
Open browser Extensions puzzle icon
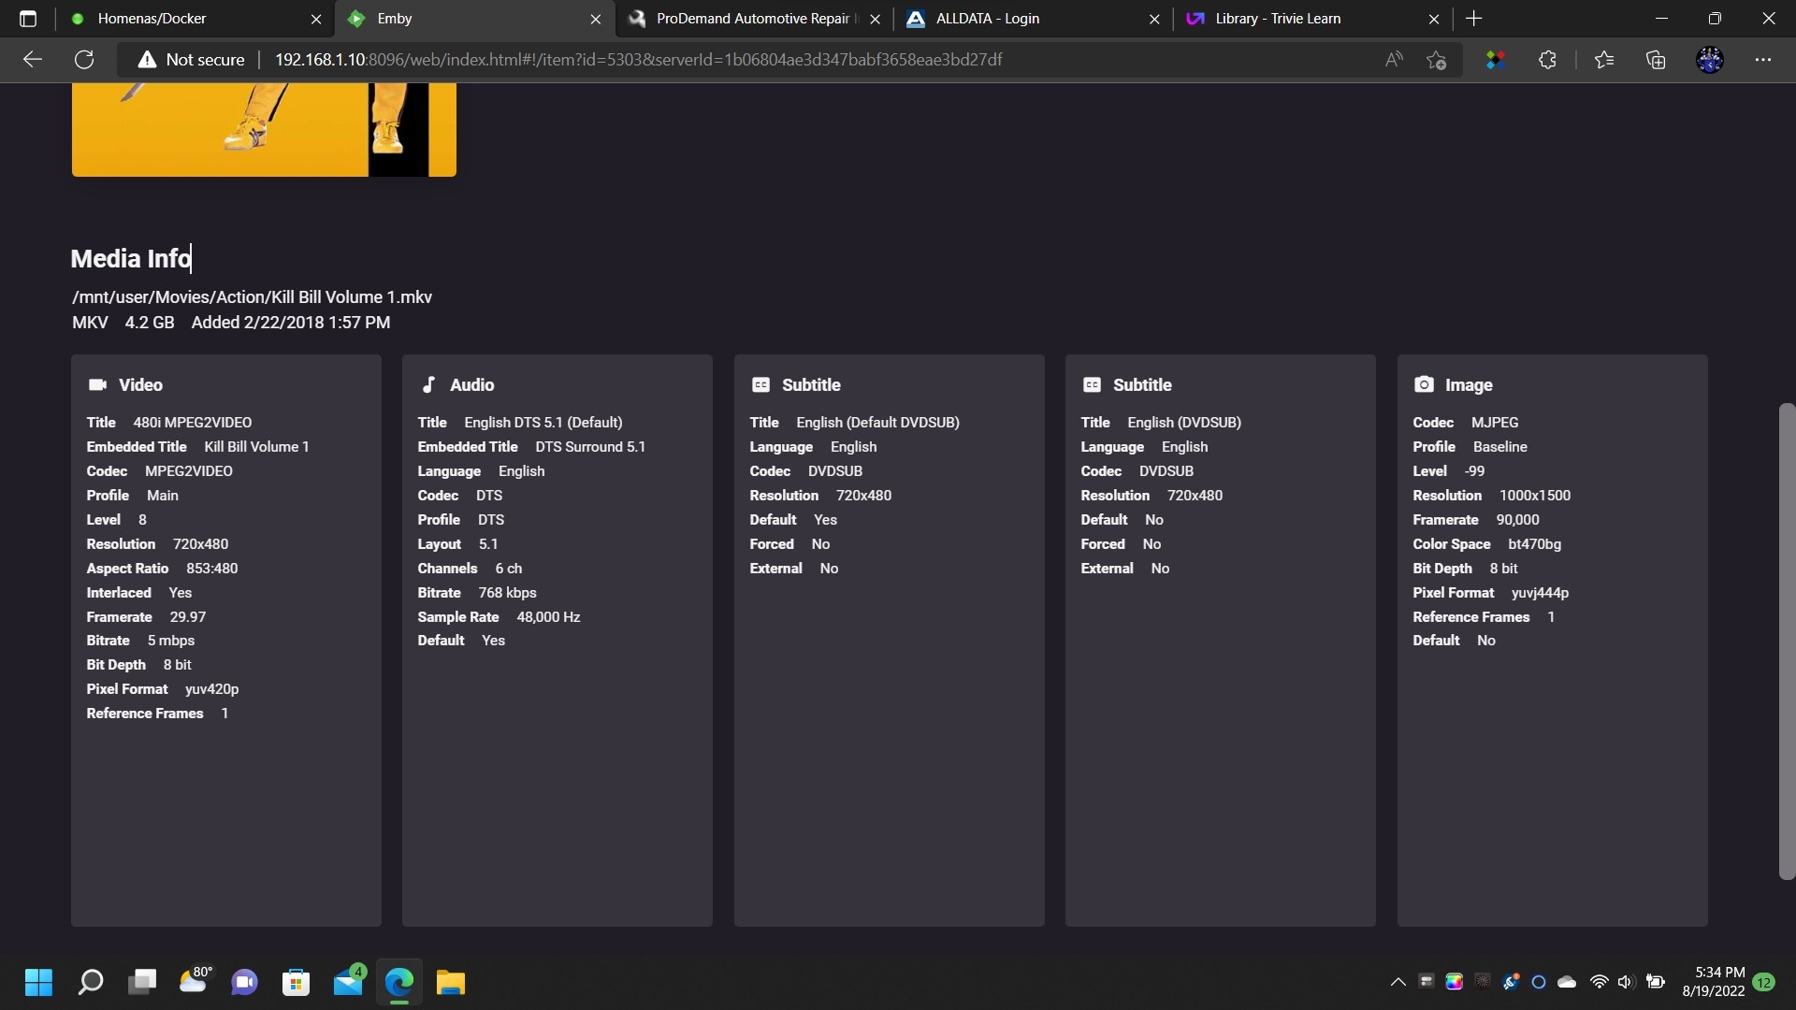[1547, 60]
